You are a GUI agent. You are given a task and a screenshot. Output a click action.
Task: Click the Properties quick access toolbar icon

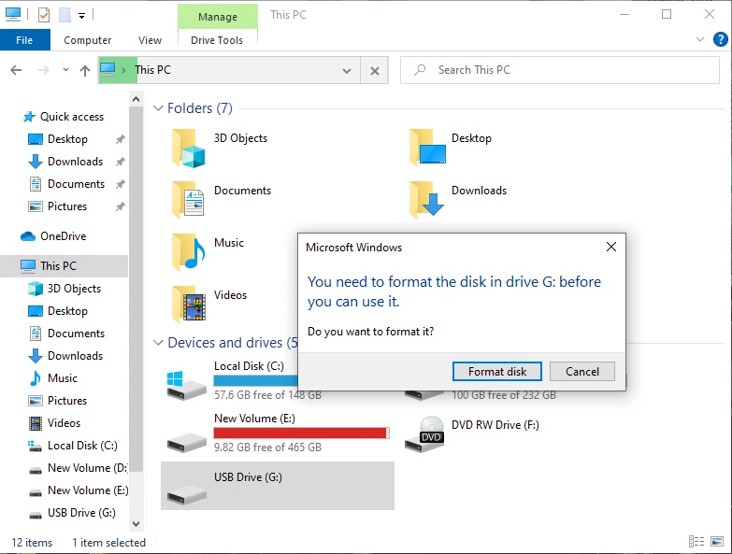click(43, 15)
